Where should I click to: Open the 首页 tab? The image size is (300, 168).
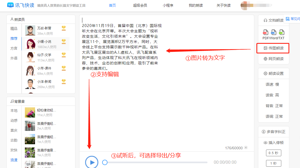112,5
